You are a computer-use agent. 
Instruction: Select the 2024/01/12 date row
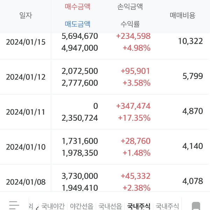pos(26,77)
